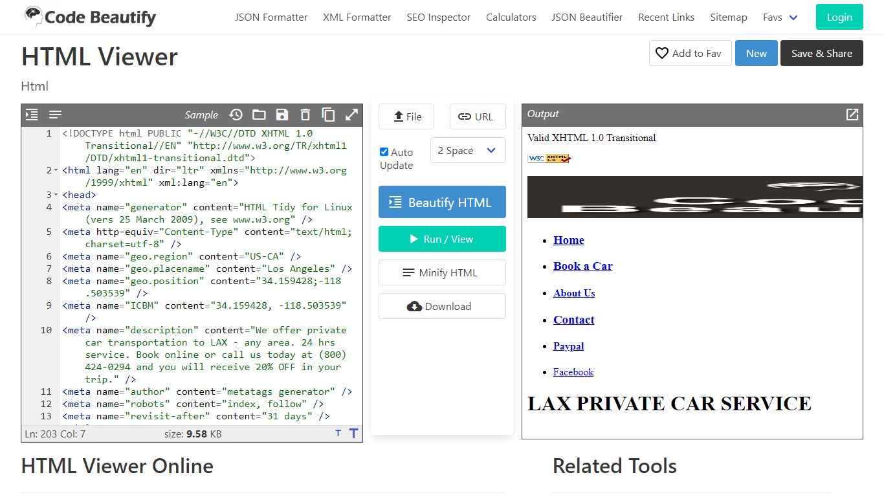Click the indent/beautify icon in editor toolbar

[x=32, y=115]
